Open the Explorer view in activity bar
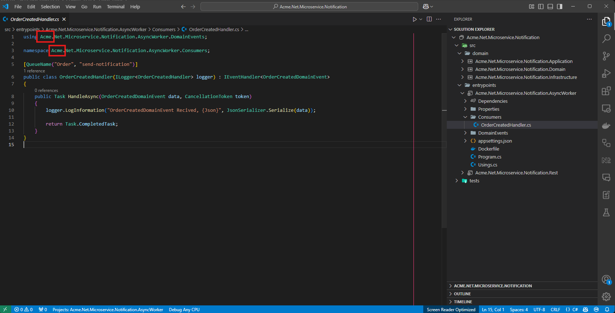The width and height of the screenshot is (615, 313). click(606, 22)
